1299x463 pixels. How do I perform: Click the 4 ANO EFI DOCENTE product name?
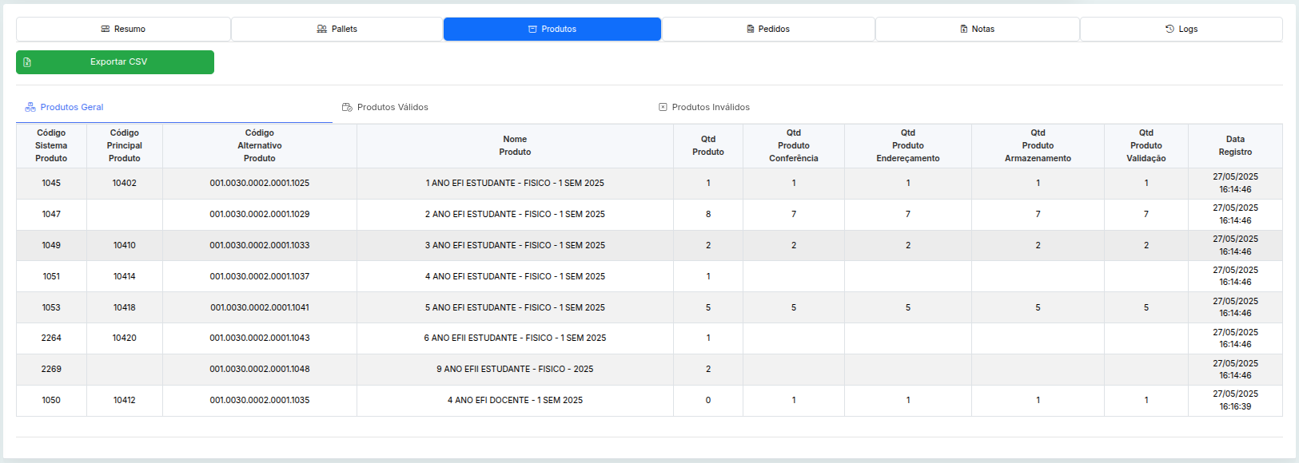(515, 400)
